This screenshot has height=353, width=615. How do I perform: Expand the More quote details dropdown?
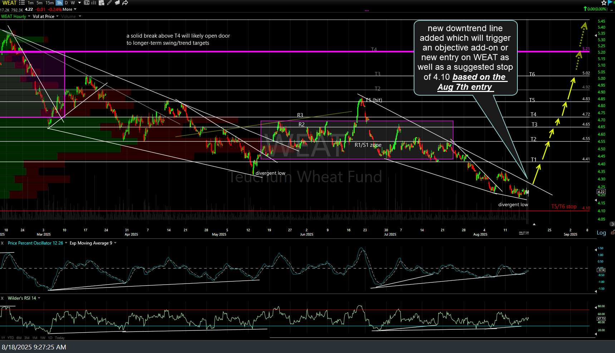click(x=69, y=9)
